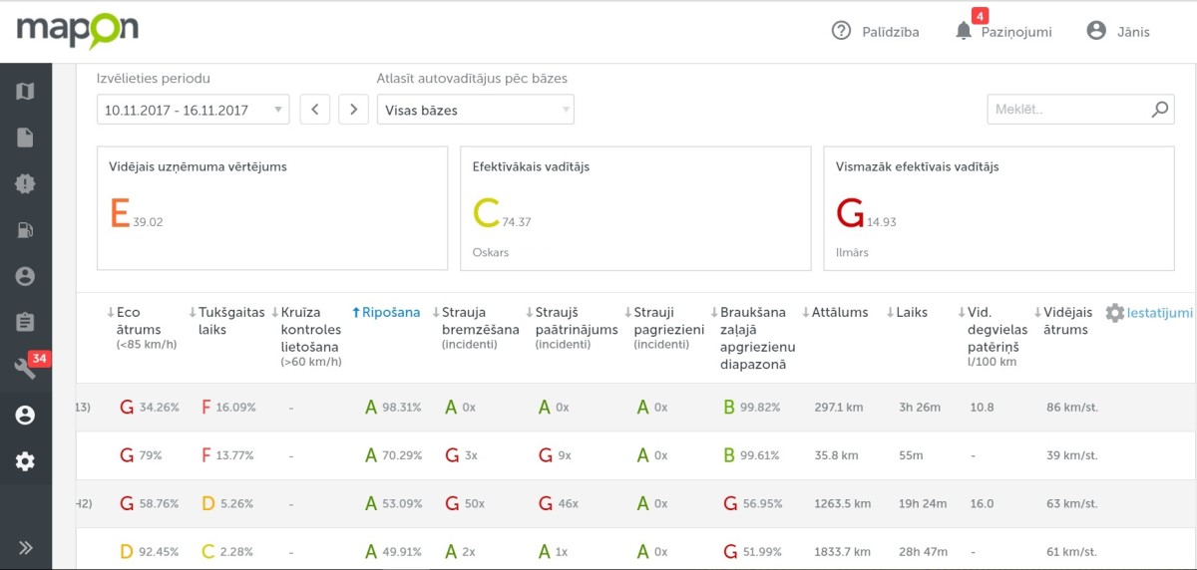1197x570 pixels.
Task: Open the alerts badge icon in sidebar
Action: tap(25, 184)
